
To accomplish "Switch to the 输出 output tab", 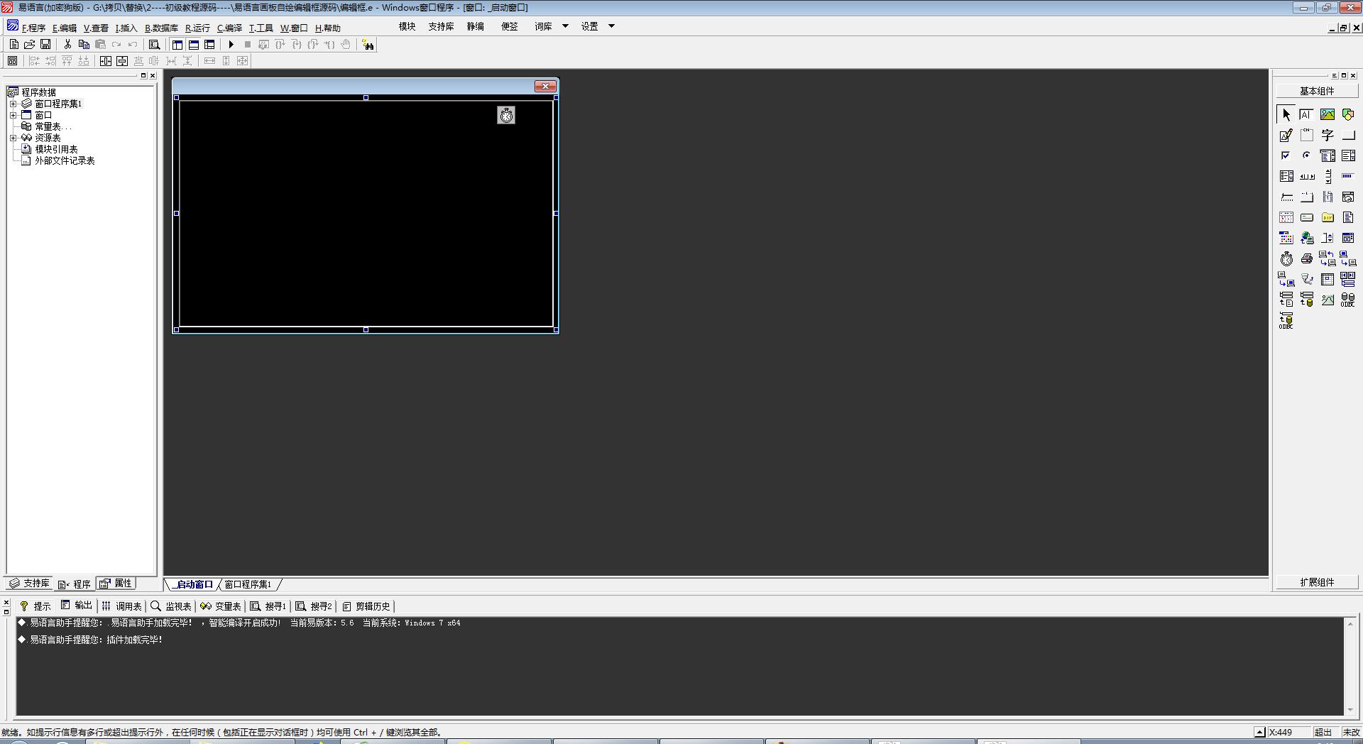I will click(x=77, y=606).
